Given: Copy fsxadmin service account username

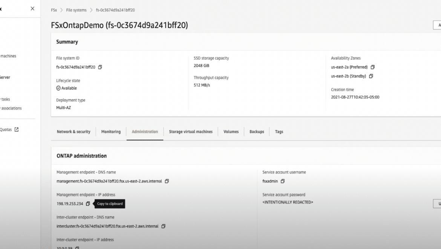Looking at the screenshot, I should (x=283, y=181).
